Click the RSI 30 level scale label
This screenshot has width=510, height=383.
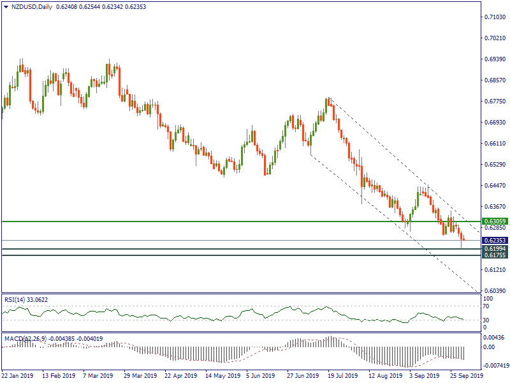pos(488,320)
